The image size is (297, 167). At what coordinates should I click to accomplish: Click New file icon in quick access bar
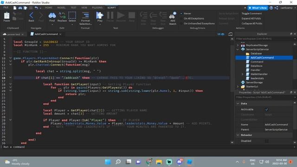[15, 8]
